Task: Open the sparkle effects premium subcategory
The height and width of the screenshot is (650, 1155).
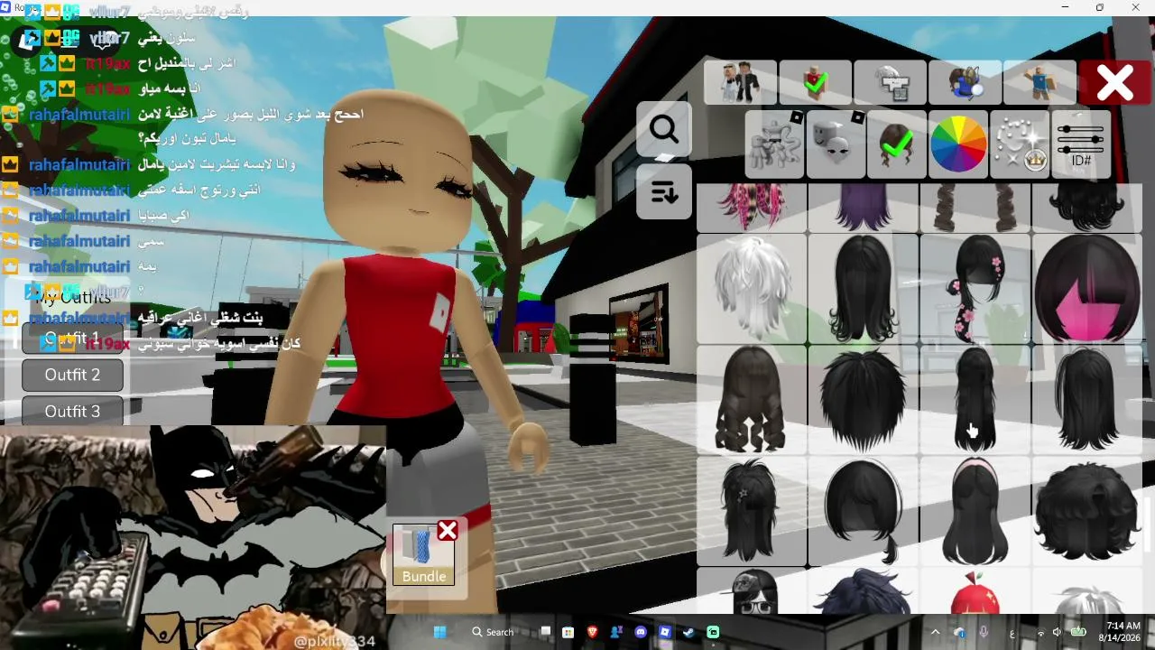Action: [x=1020, y=144]
